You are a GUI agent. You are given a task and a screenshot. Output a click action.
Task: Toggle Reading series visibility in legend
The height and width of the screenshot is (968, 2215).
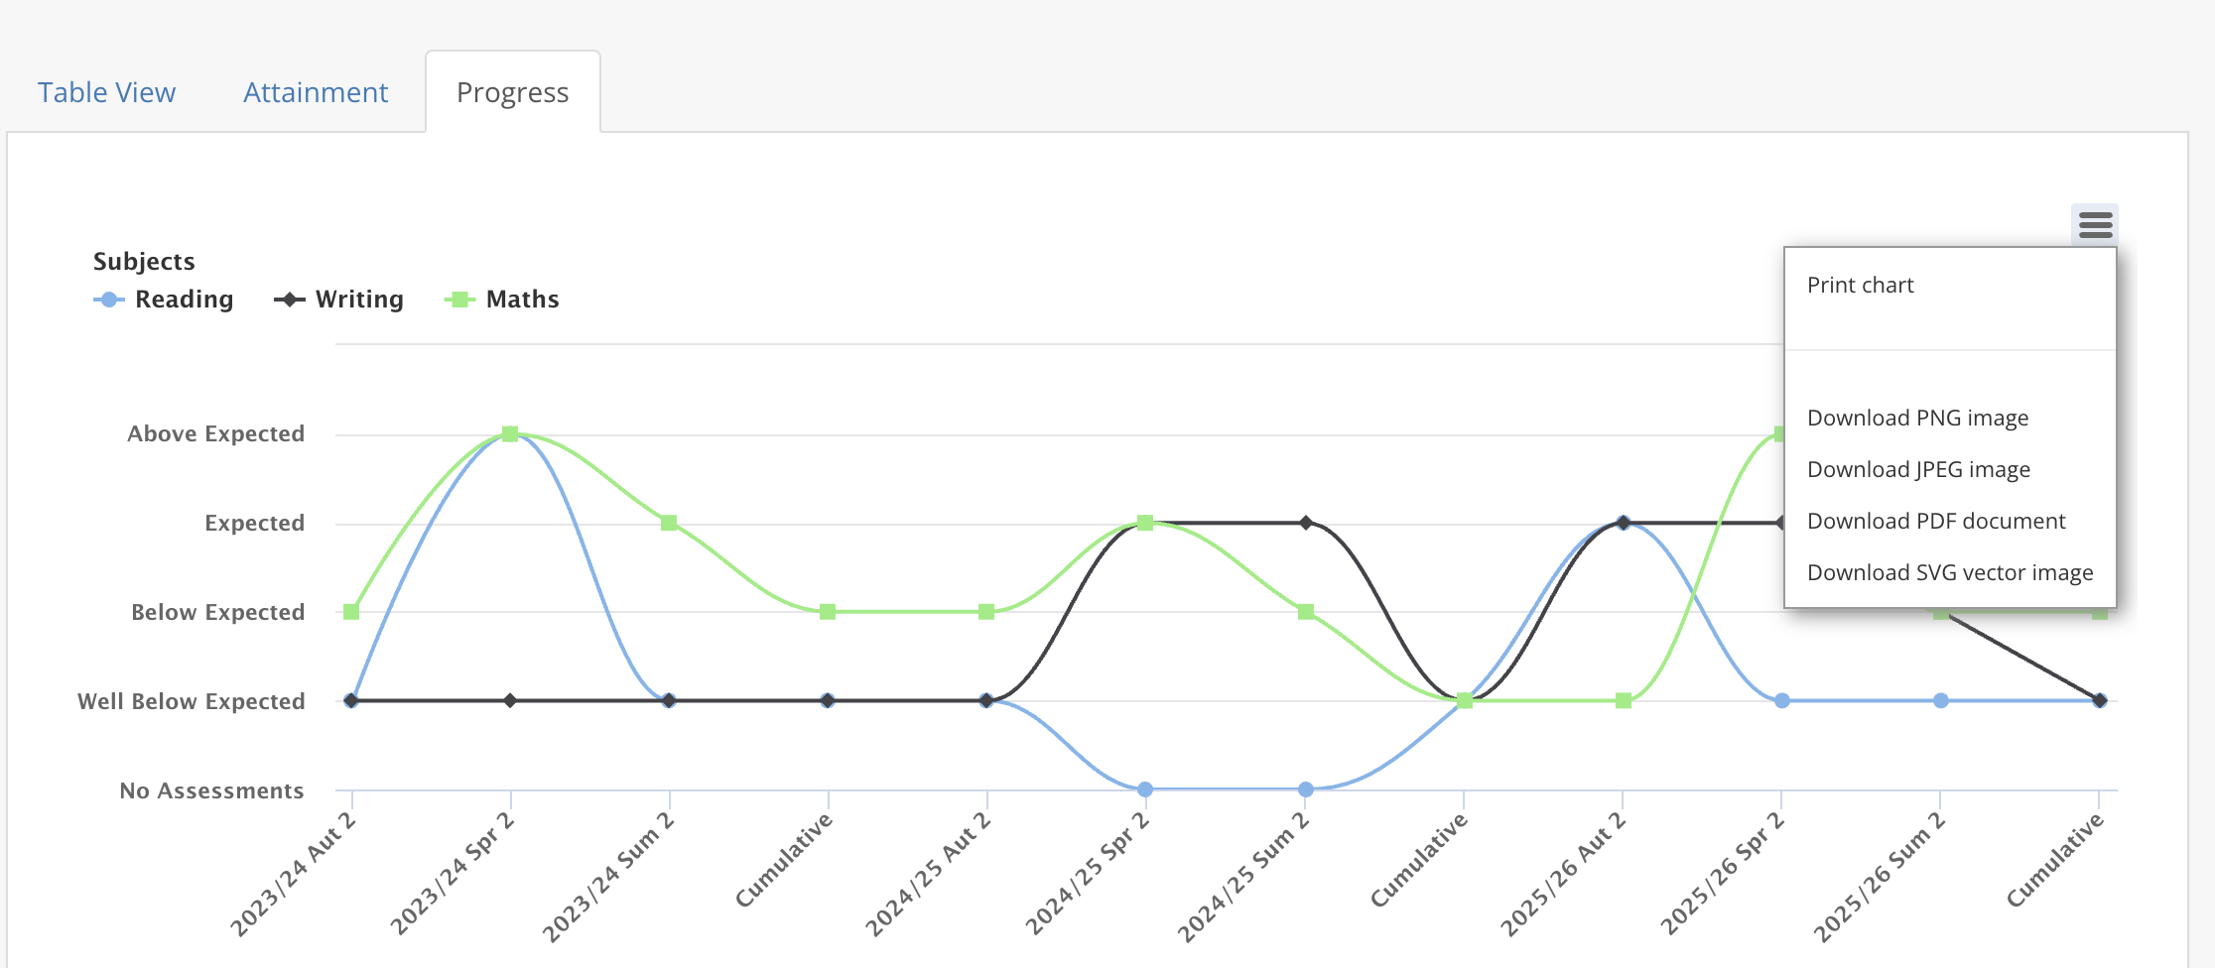click(185, 300)
